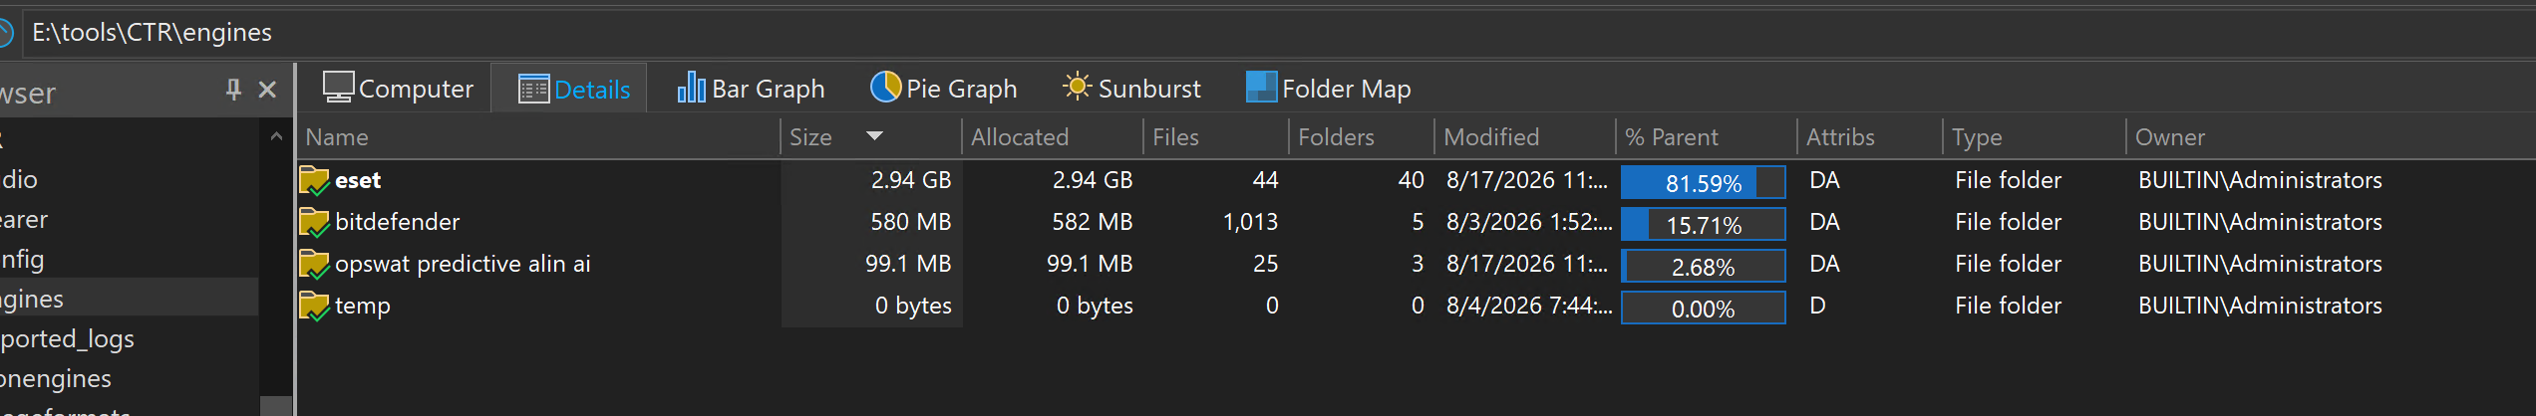Pin the browser panel with pushpin icon
Viewport: 2536px width, 416px height.
point(233,90)
